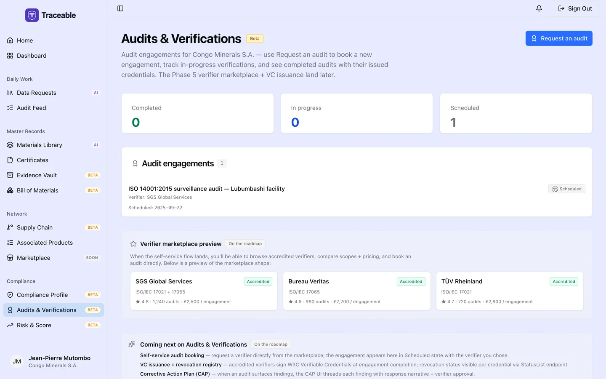Click the 'Verifier: SGS Global Services' text
The height and width of the screenshot is (379, 606).
coord(160,197)
